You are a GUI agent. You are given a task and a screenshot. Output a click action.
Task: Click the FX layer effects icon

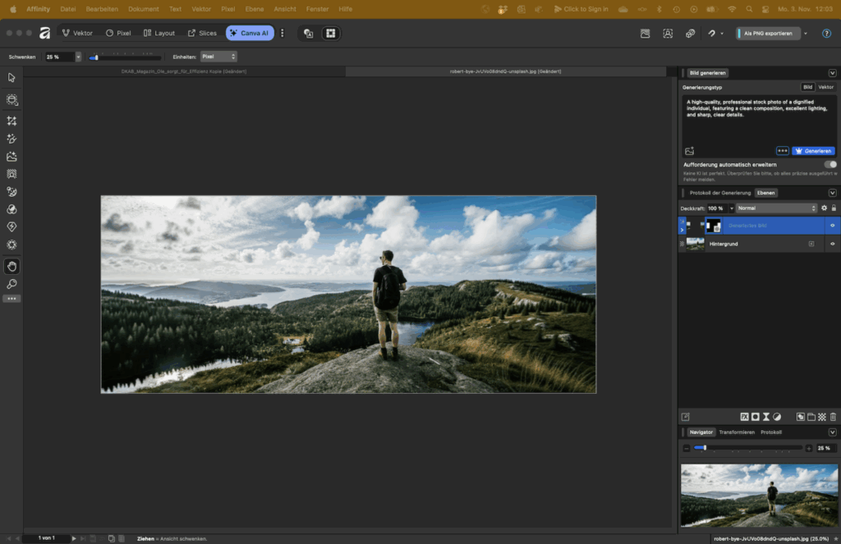tap(744, 417)
